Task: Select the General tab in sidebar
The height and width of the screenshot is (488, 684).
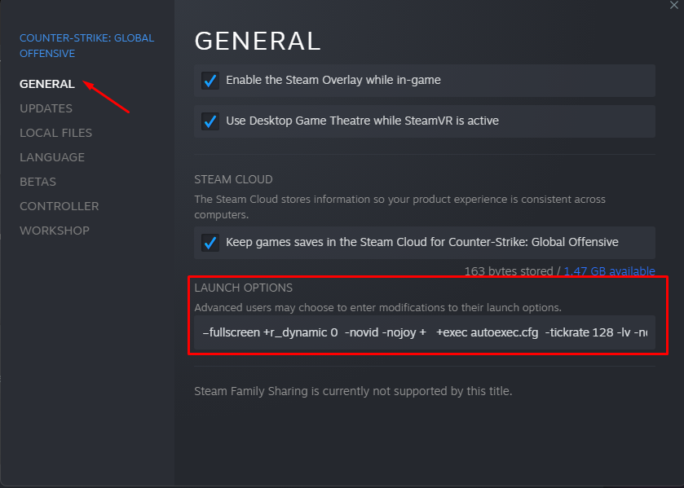Action: [47, 84]
